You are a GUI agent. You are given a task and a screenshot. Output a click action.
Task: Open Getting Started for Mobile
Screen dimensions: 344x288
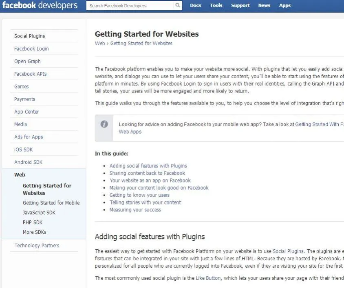[51, 203]
